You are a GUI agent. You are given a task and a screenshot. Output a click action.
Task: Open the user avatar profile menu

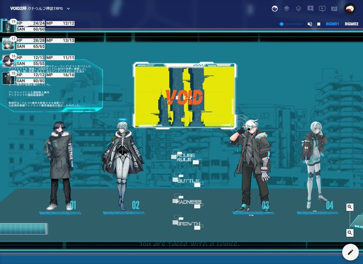coord(350,9)
